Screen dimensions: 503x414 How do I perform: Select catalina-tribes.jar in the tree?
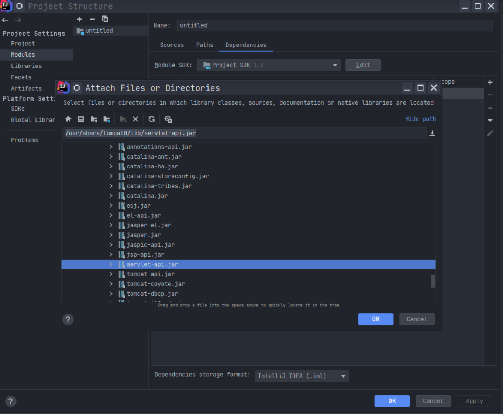(159, 186)
